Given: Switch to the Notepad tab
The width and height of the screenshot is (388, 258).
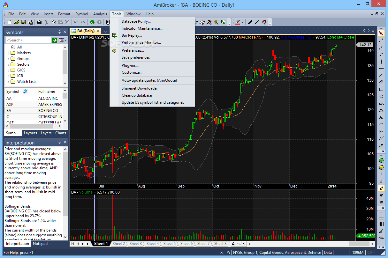Looking at the screenshot, I should point(41,244).
